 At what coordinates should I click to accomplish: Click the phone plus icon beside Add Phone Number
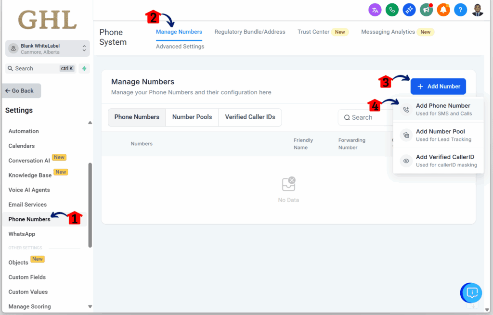(x=406, y=109)
